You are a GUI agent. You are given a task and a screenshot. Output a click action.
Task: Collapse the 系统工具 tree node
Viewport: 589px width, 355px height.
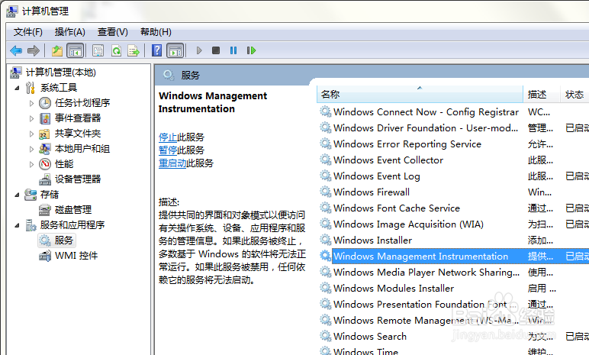click(x=17, y=88)
